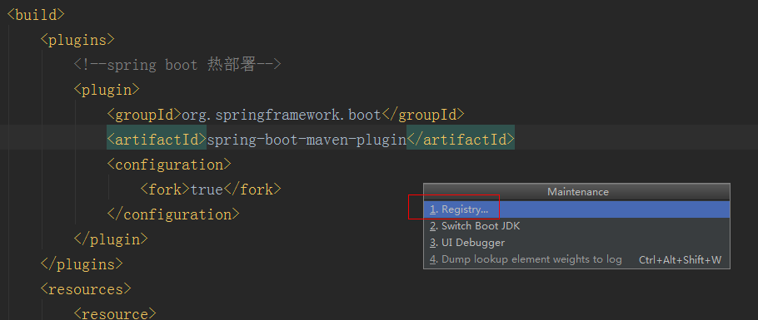Viewport: 758px width, 320px height.
Task: Select Dump lookup element weights to log
Action: [x=576, y=259]
